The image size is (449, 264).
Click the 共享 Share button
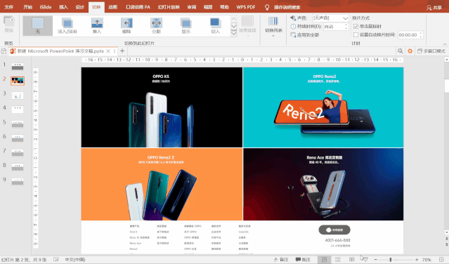point(434,8)
